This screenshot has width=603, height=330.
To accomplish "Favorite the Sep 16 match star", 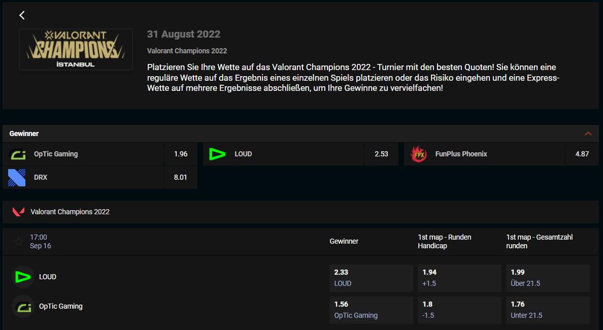I will click(18, 242).
